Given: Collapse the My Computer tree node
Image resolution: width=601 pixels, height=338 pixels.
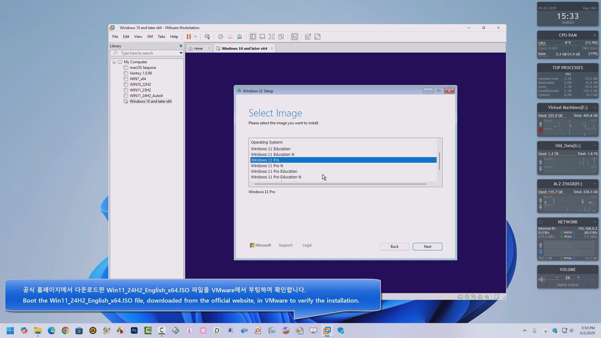Looking at the screenshot, I should pos(114,62).
